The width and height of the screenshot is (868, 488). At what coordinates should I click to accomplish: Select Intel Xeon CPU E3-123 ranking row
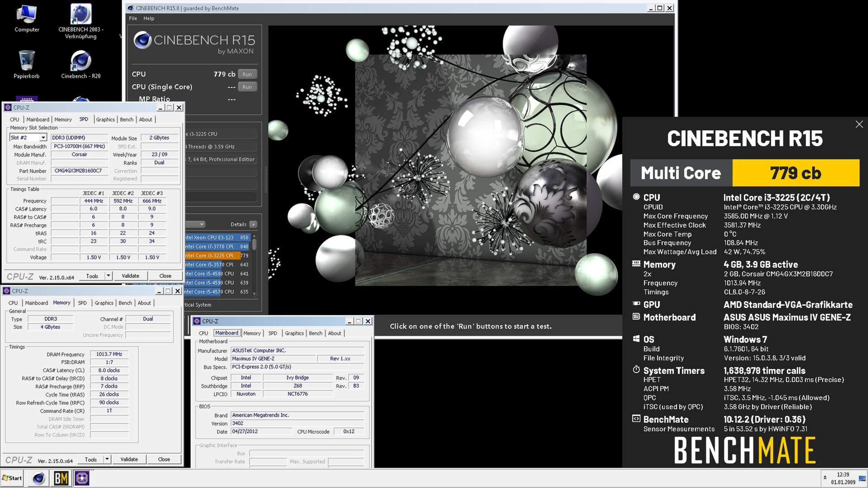pyautogui.click(x=217, y=237)
